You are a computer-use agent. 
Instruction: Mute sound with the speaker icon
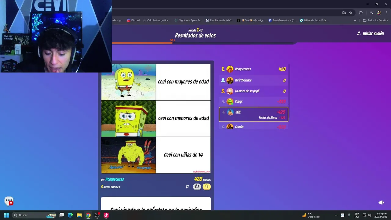pyautogui.click(x=381, y=202)
